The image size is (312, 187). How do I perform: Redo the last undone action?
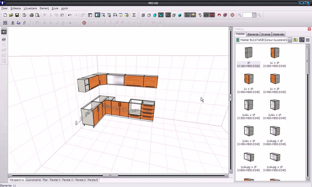point(75,15)
